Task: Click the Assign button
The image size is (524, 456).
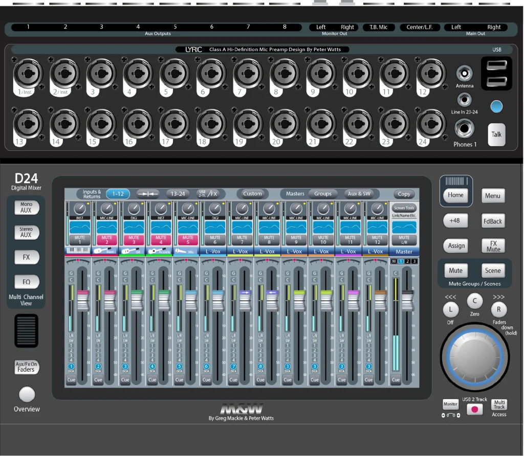Action: tap(456, 246)
